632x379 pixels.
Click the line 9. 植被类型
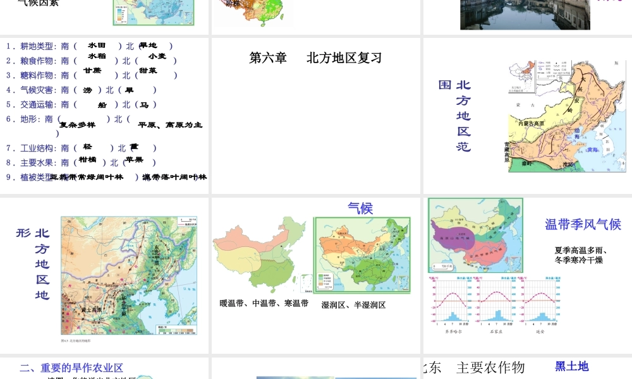click(106, 177)
